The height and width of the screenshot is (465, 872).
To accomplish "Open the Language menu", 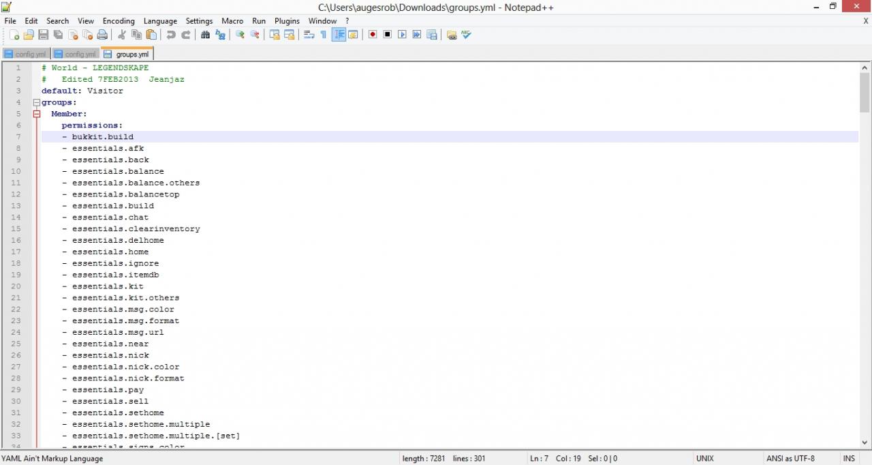I will click(160, 21).
